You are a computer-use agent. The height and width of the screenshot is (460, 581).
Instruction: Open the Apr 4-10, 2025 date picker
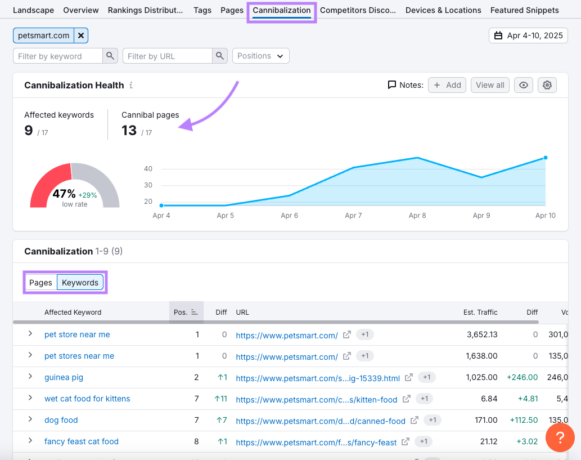coord(528,35)
